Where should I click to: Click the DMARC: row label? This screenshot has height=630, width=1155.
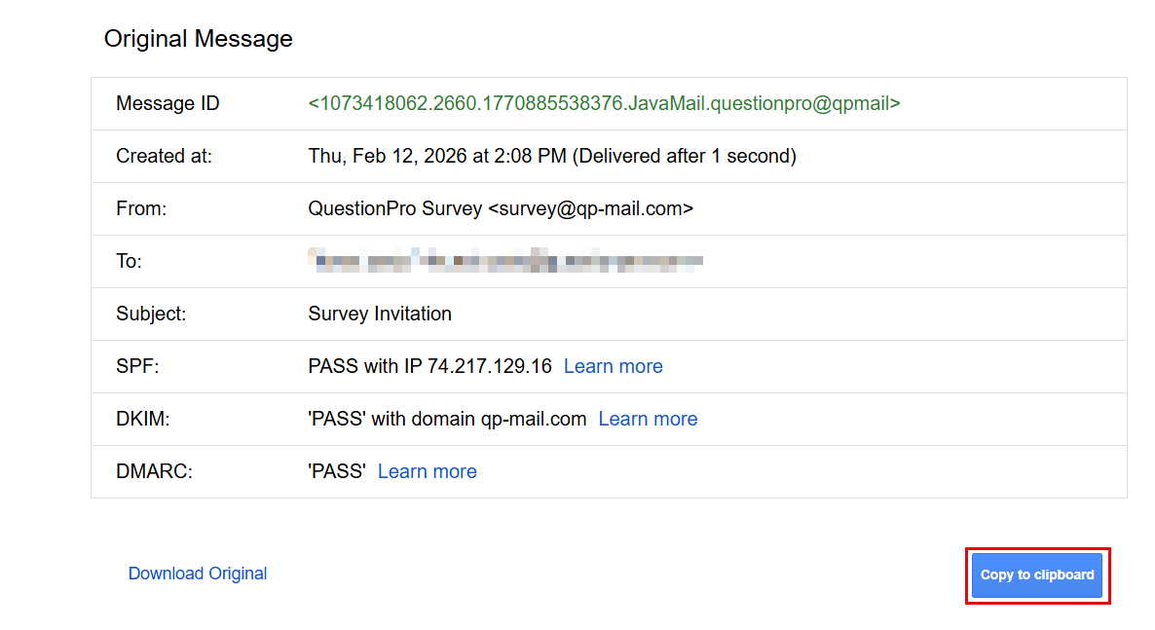click(154, 471)
